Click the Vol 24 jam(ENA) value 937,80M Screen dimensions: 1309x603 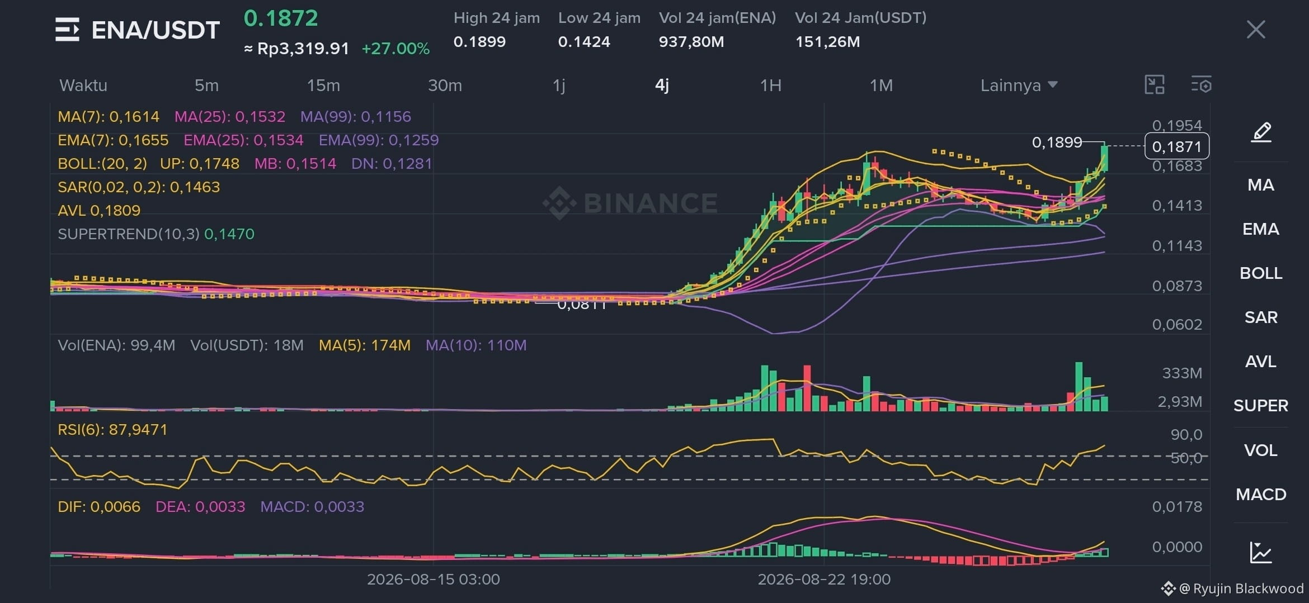pos(691,42)
